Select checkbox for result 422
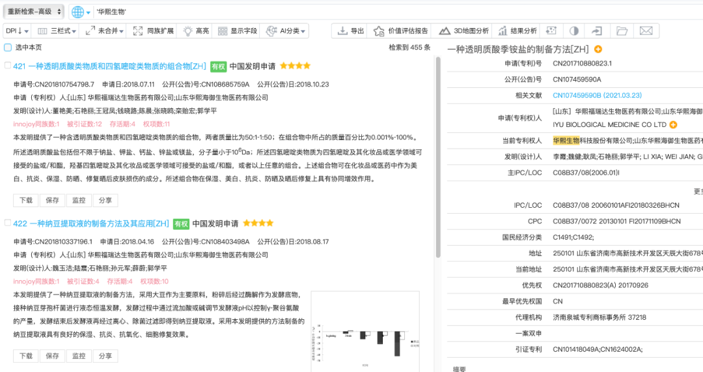 8,223
